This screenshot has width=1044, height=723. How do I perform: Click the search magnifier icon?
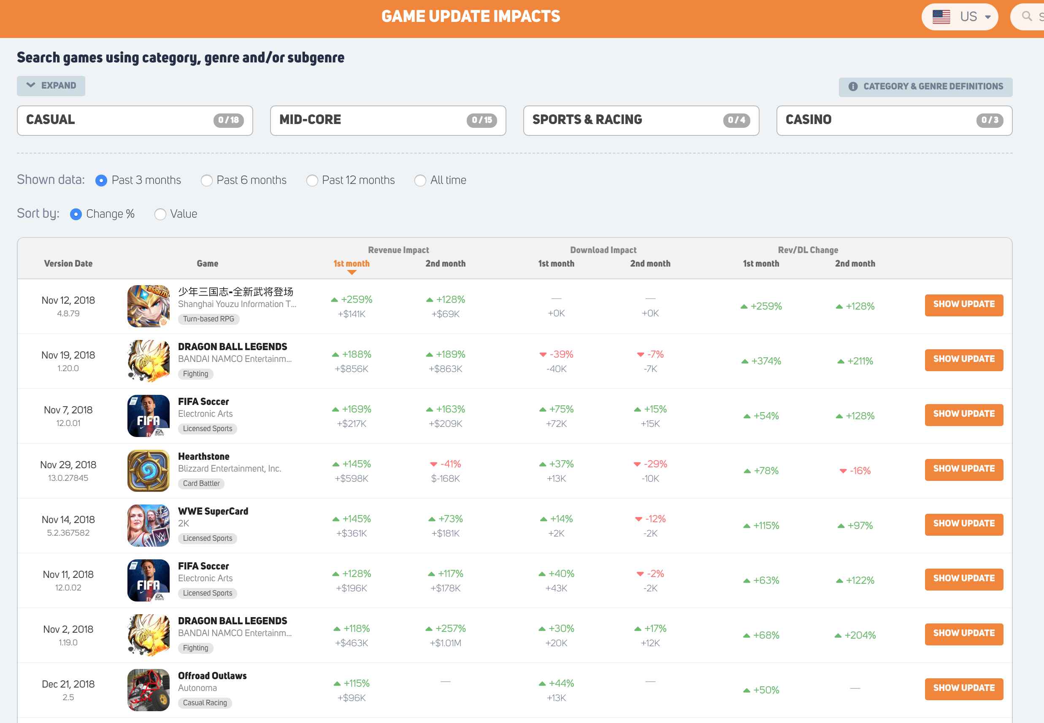pyautogui.click(x=1027, y=17)
